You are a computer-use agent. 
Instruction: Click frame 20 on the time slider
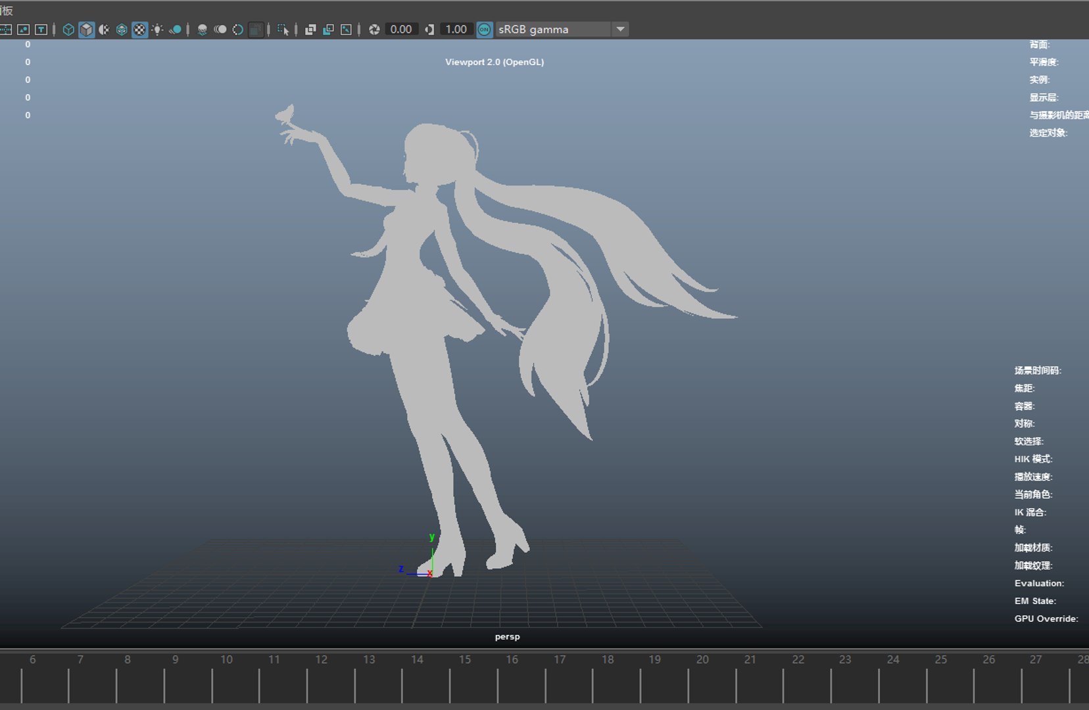tap(702, 659)
